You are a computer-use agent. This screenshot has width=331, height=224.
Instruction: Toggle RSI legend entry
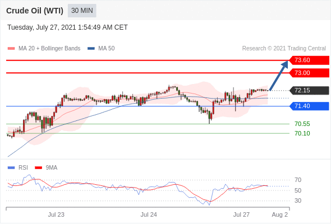coord(18,168)
